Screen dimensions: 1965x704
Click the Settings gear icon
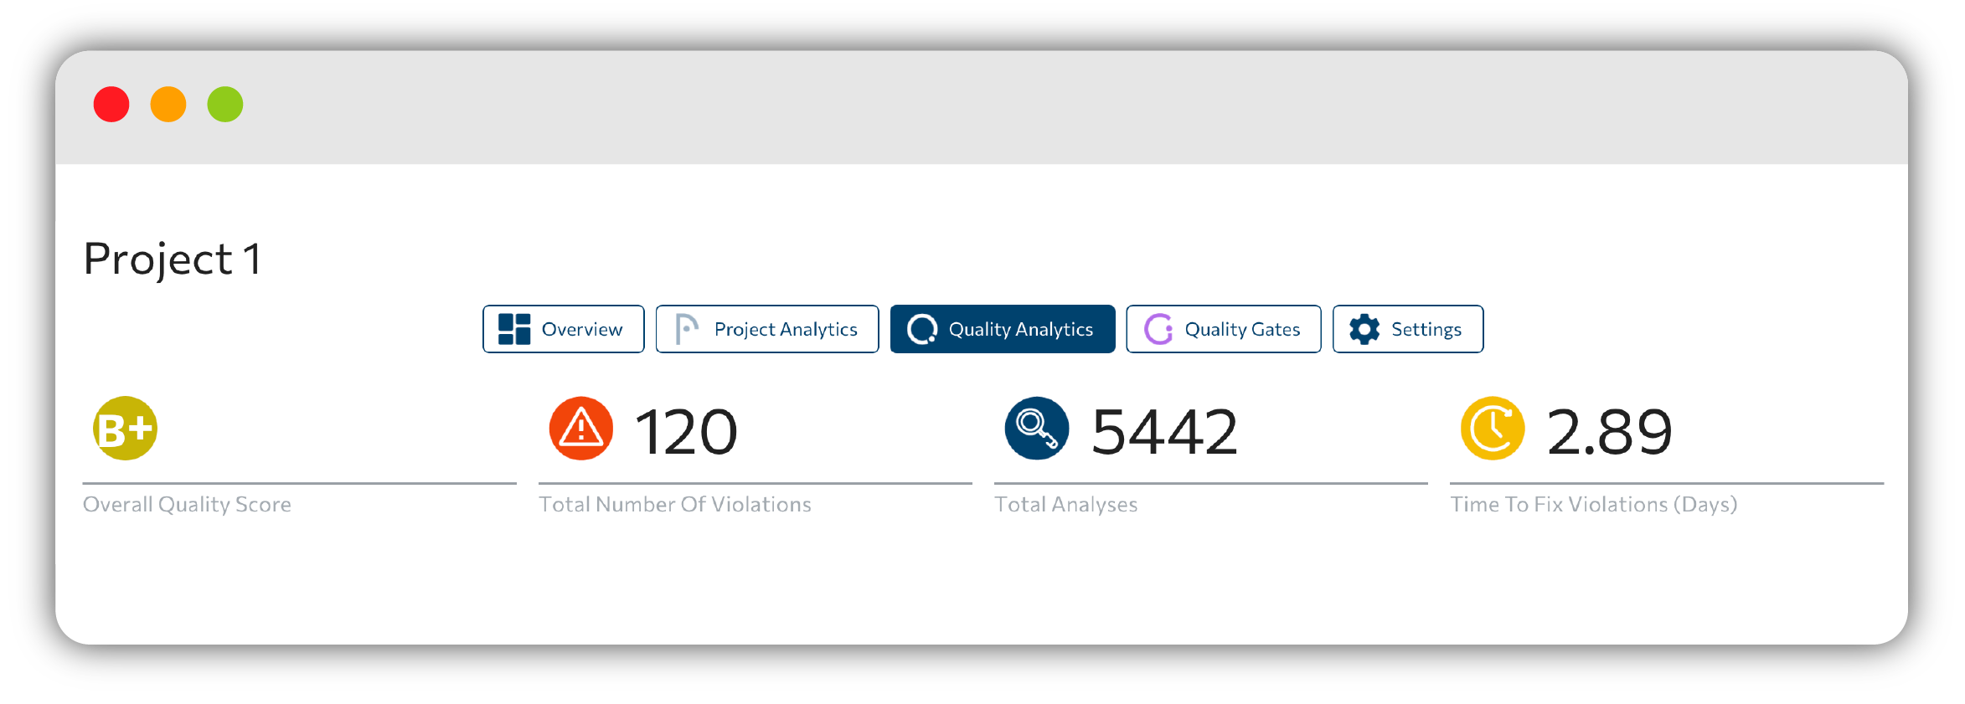[1364, 329]
